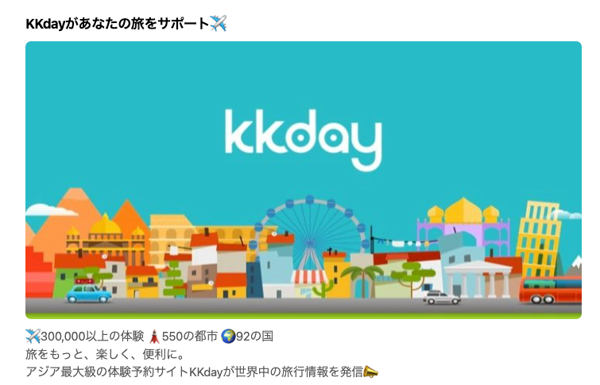600x385 pixels.
Task: Click the Ferris wheel in the banner
Action: 310,233
